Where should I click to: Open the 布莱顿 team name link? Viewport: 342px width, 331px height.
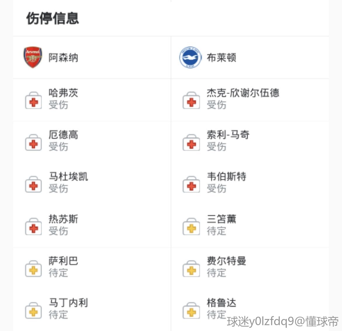pyautogui.click(x=221, y=58)
